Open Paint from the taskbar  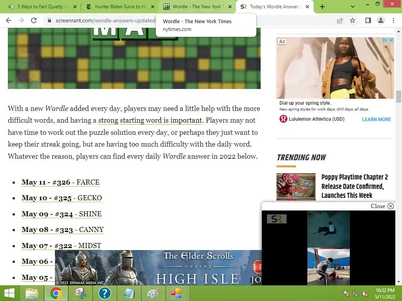[x=153, y=293]
